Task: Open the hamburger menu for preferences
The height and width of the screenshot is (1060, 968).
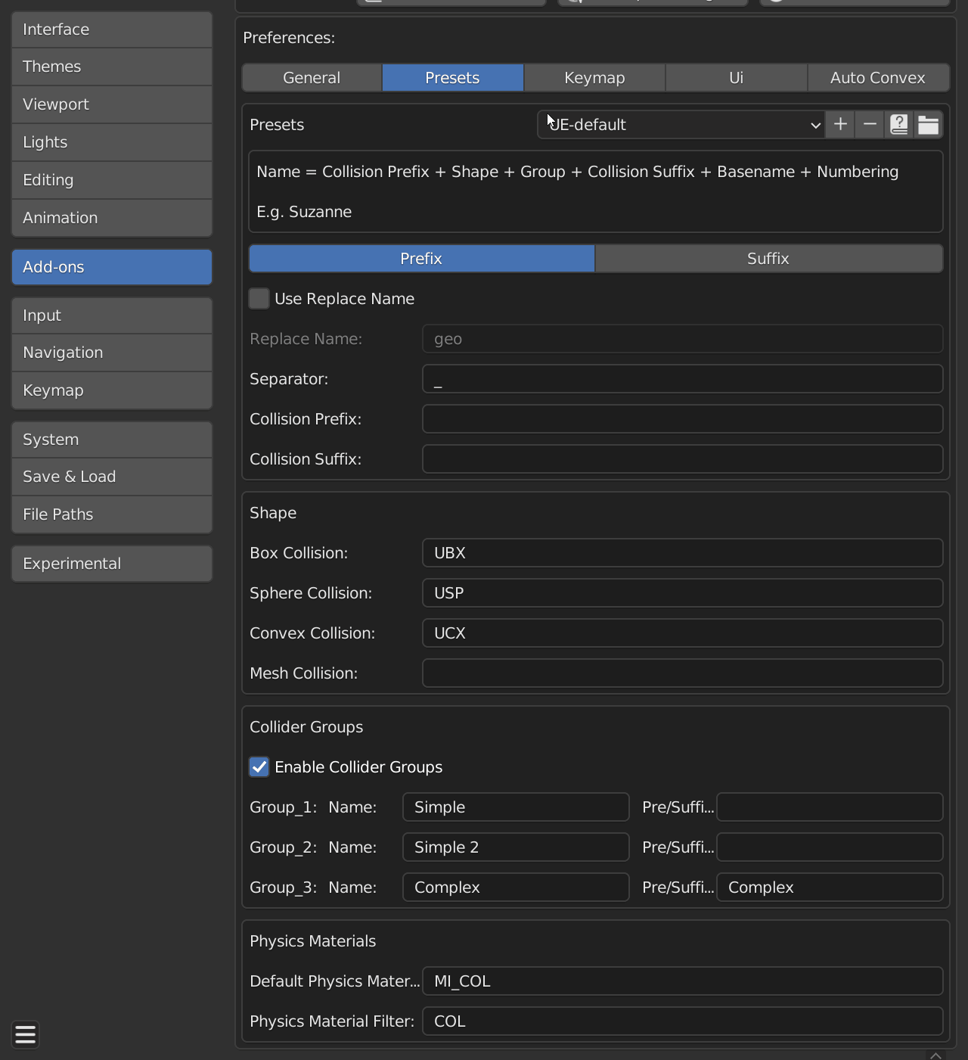Action: [x=26, y=1034]
